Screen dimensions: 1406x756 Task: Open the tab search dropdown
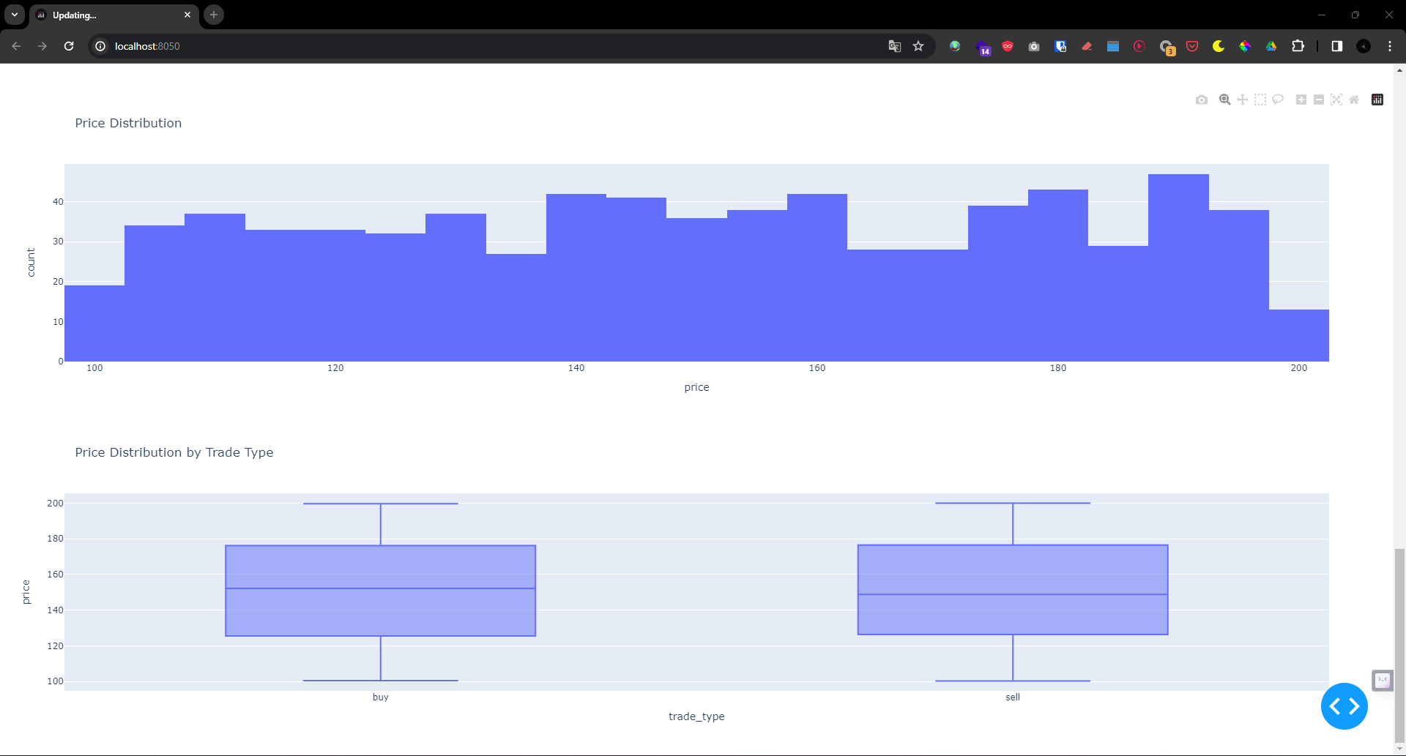point(15,15)
